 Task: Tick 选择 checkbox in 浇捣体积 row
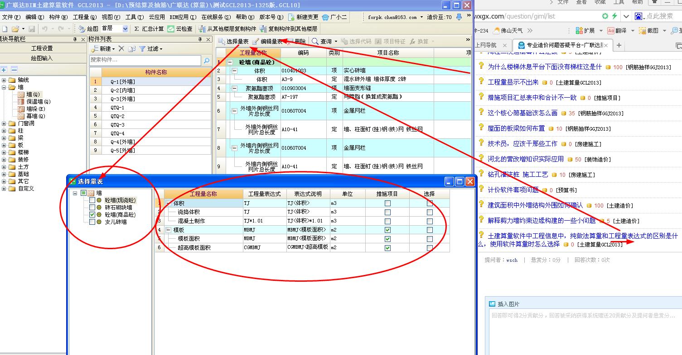pyautogui.click(x=430, y=212)
